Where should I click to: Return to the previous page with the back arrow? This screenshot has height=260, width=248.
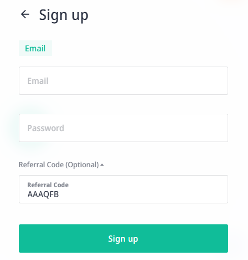(25, 14)
